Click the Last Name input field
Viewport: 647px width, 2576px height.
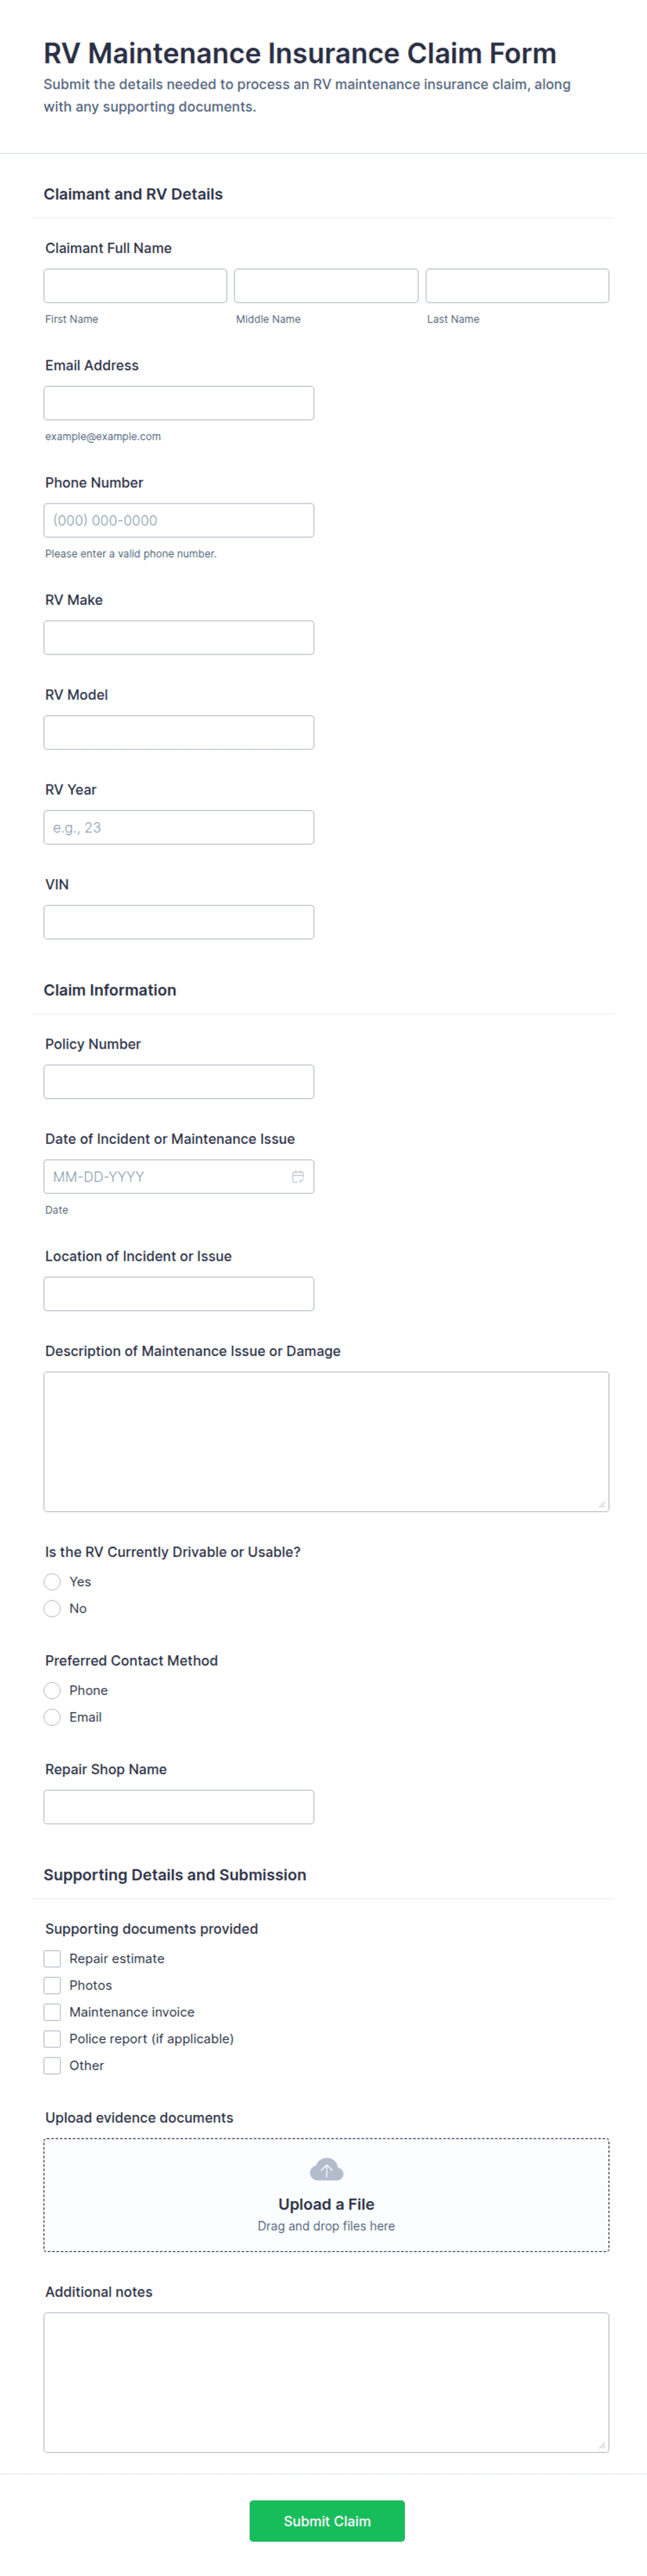point(517,286)
